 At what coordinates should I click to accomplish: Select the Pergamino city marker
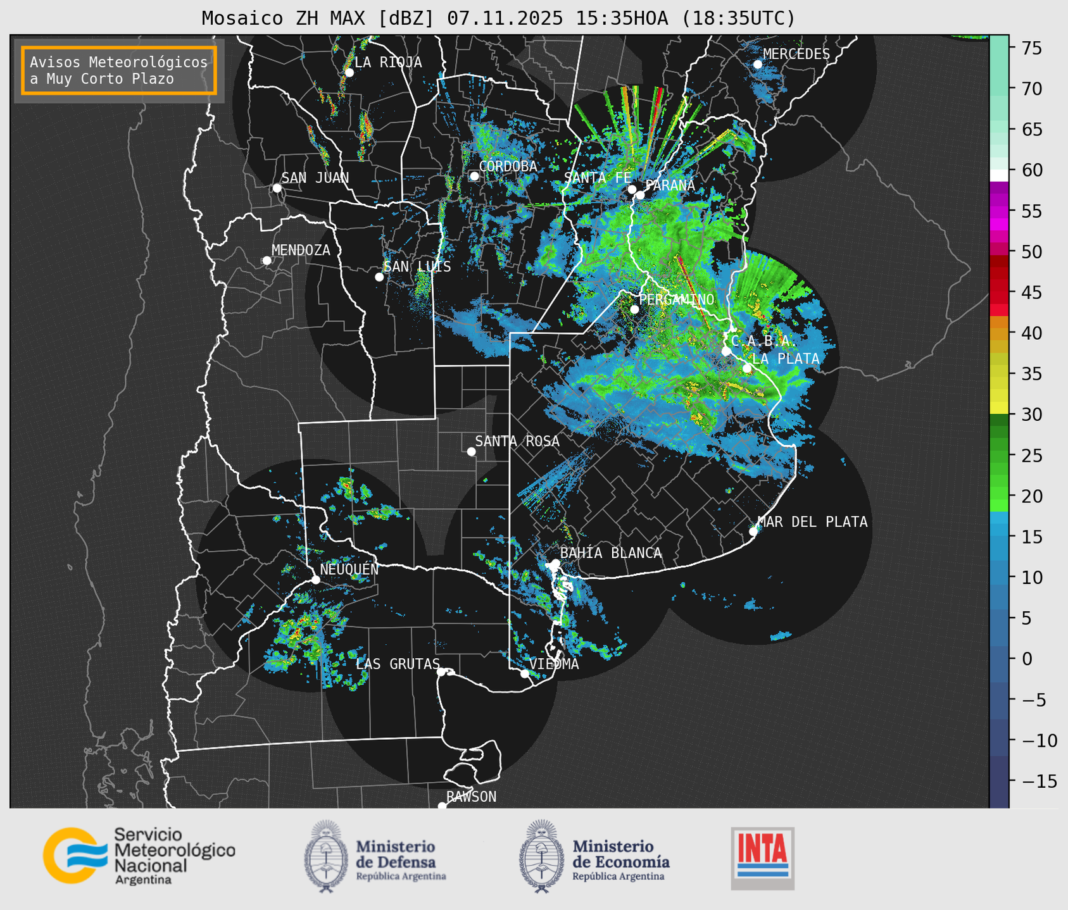click(634, 309)
